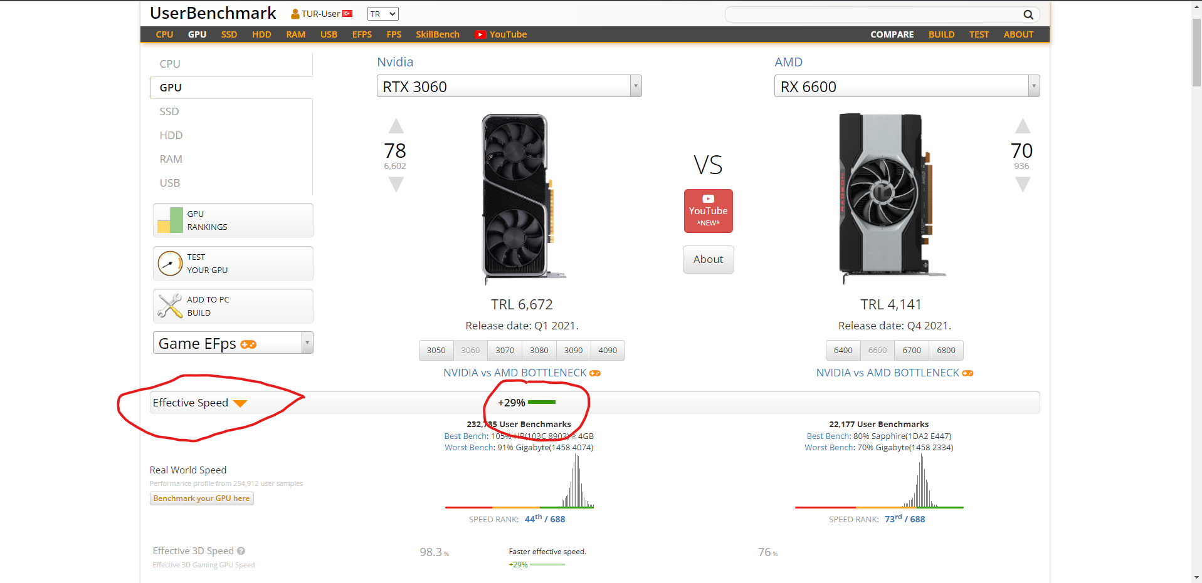Open the YouTube link in nav bar
The height and width of the screenshot is (583, 1202).
(501, 34)
